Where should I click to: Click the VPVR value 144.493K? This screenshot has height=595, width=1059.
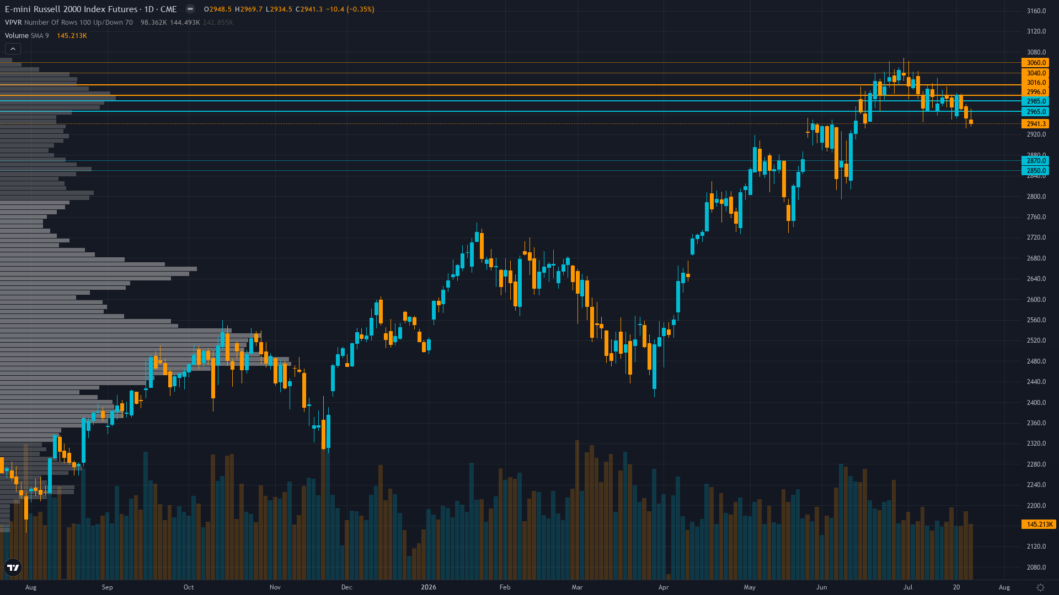185,23
